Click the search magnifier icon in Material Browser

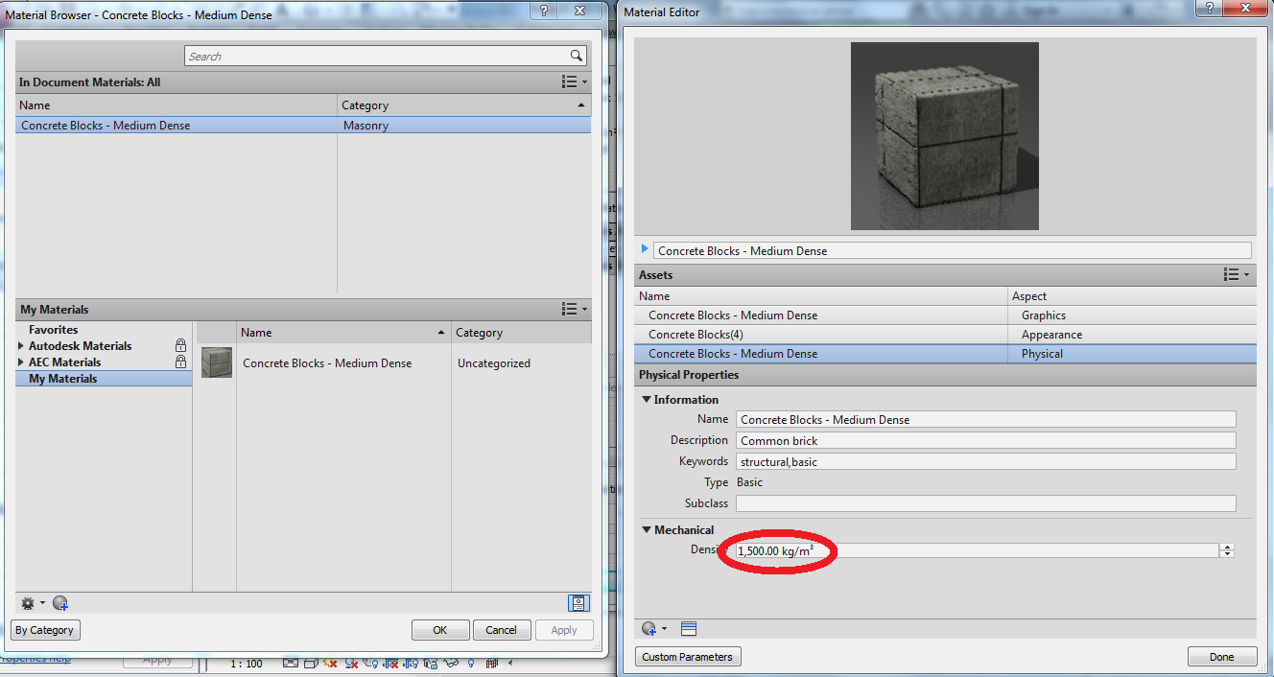coord(577,57)
